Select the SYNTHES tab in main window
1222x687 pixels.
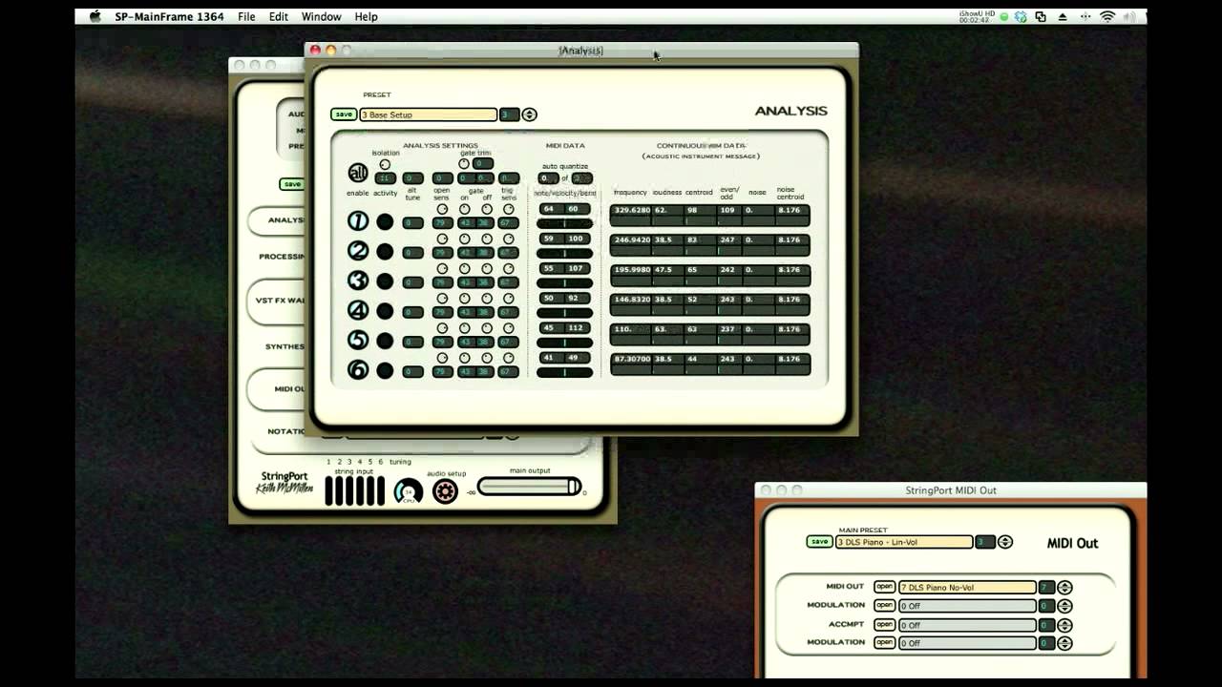284,346
